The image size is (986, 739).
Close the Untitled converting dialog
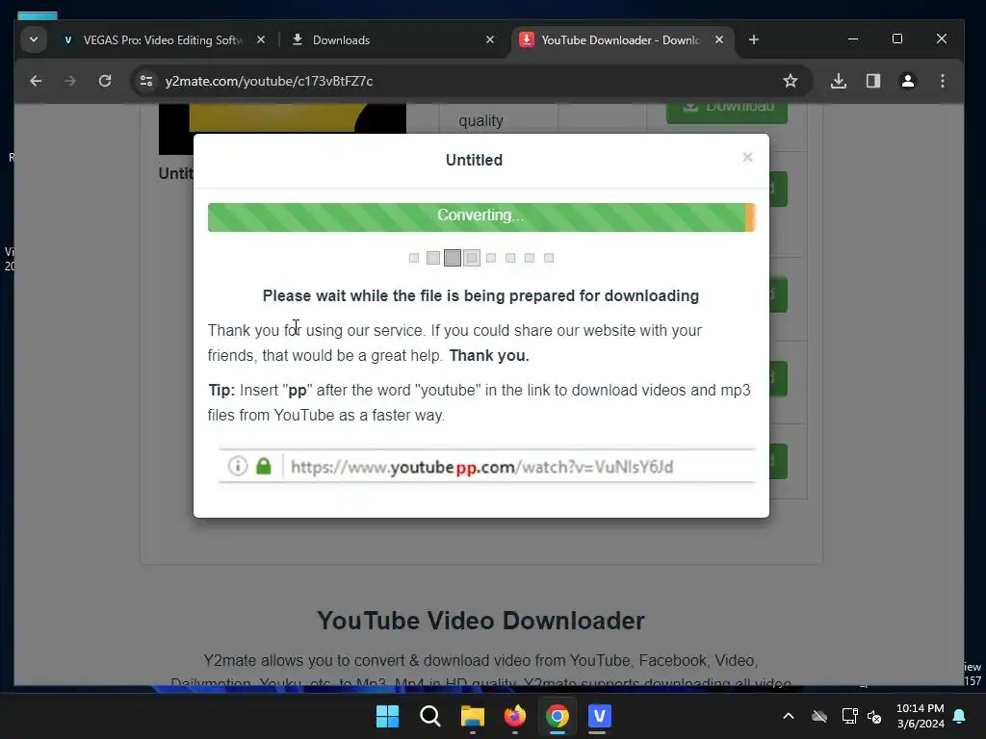pos(747,157)
